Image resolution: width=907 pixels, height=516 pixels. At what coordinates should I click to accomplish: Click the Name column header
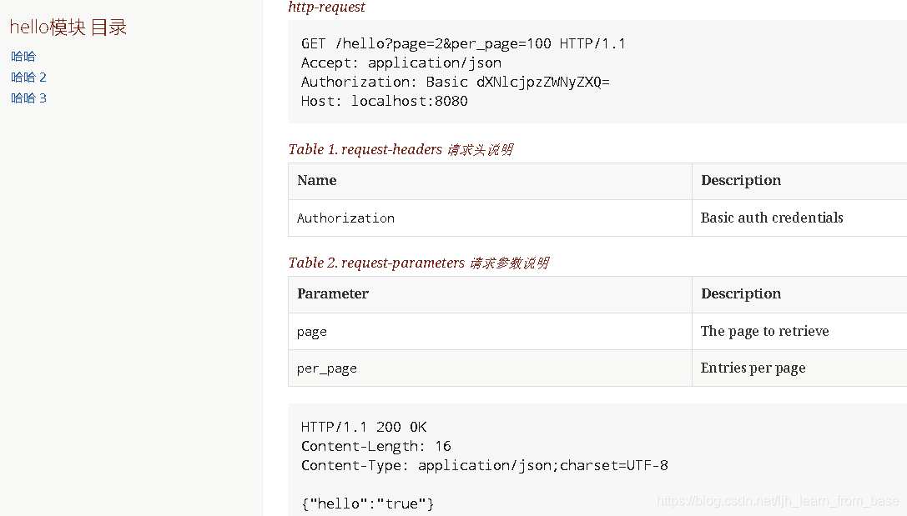click(x=317, y=181)
